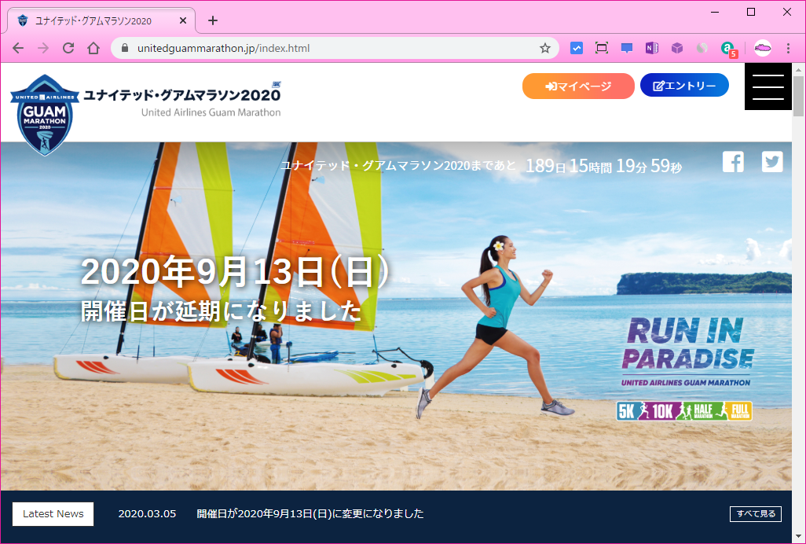This screenshot has height=544, width=806.
Task: Click the ユナイテッド・グアムマラソン2020 site title
Action: (182, 94)
